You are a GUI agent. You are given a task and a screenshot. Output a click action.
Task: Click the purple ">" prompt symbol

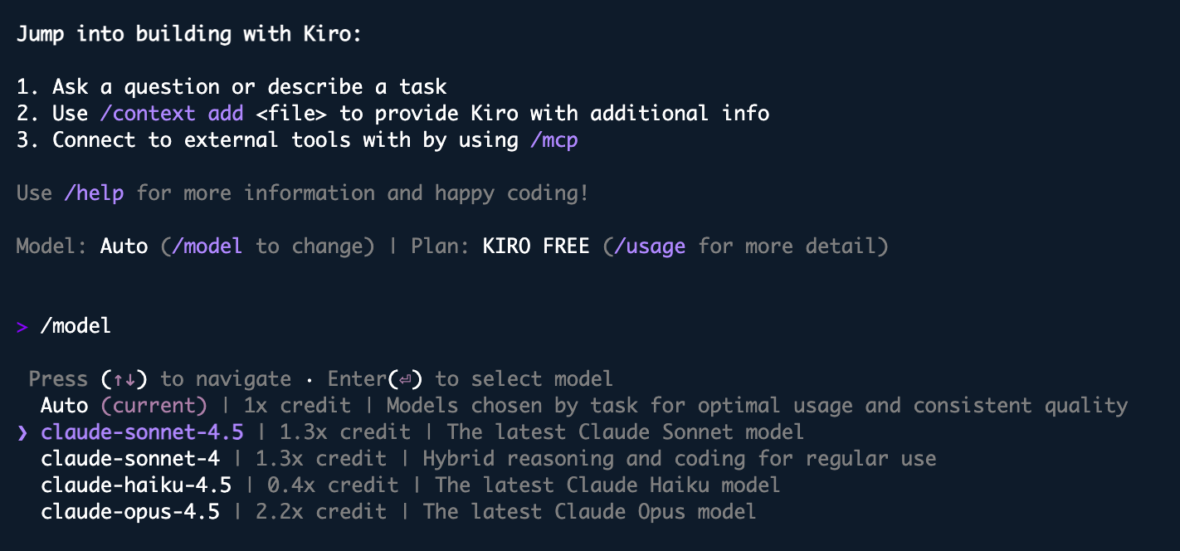22,327
